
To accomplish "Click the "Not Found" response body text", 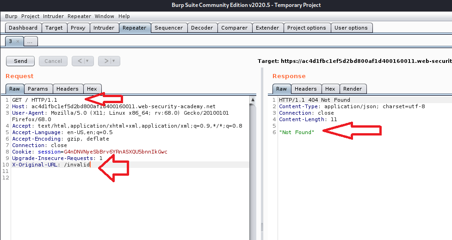I will pos(297,132).
